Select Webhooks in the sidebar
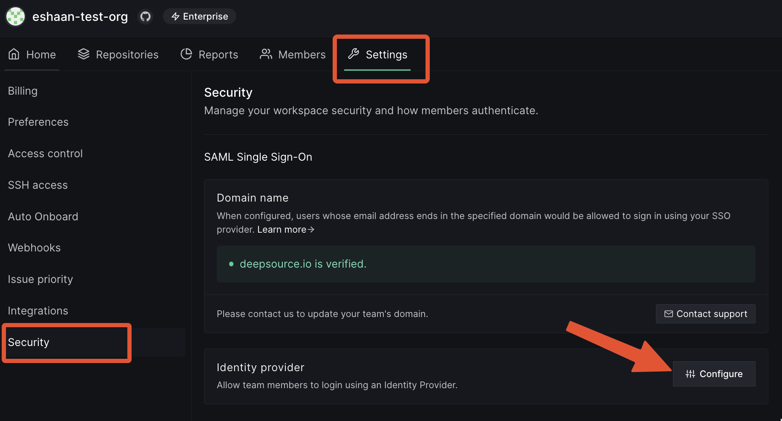 [34, 248]
